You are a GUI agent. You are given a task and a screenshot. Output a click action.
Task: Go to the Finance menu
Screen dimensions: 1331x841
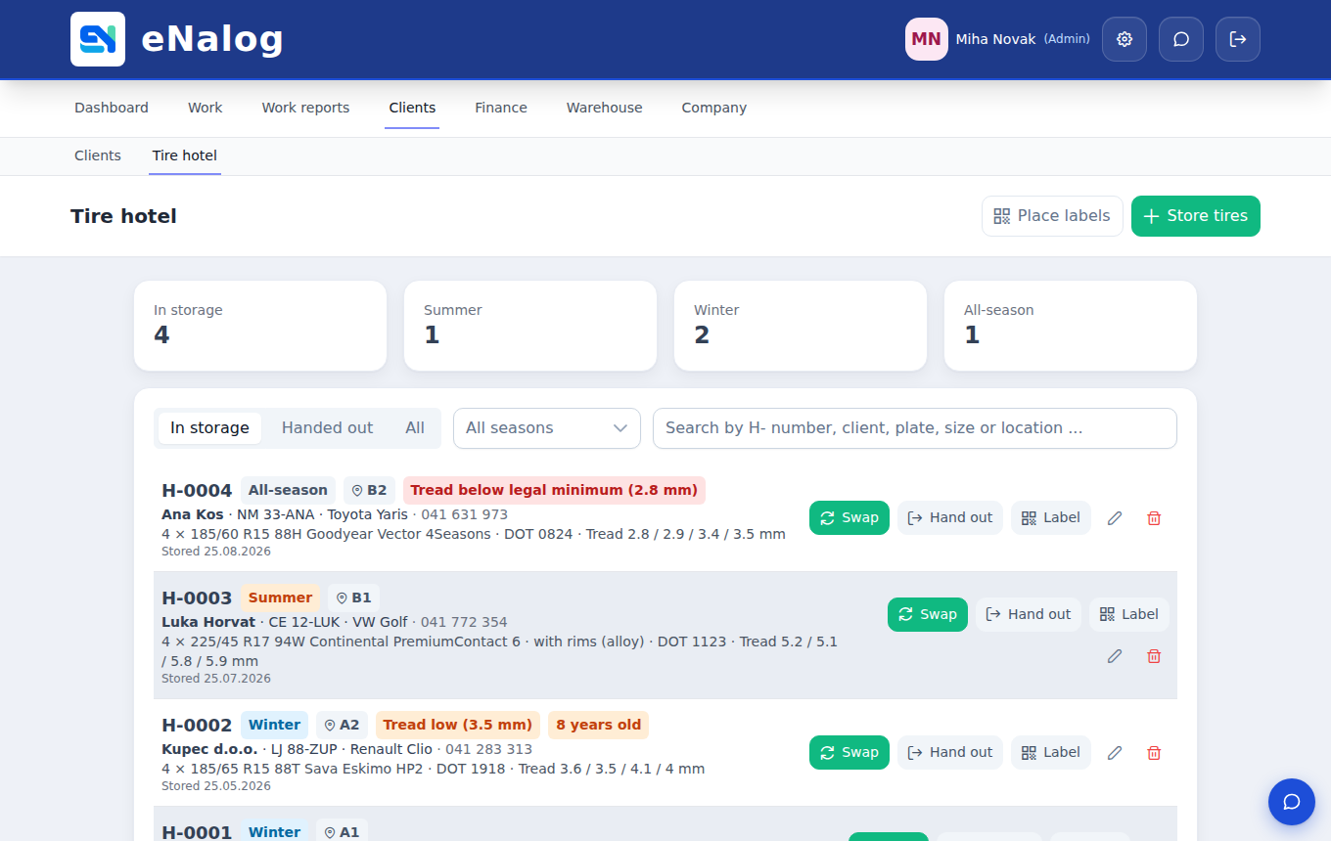501,108
